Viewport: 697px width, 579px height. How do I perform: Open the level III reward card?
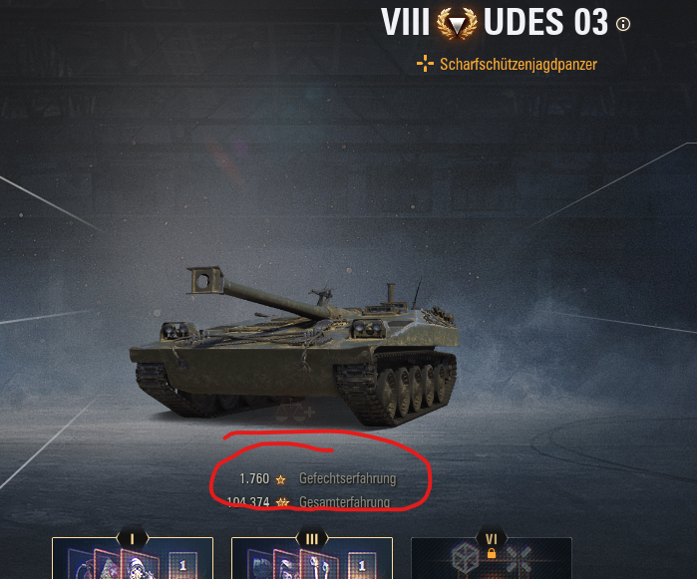coord(312,558)
